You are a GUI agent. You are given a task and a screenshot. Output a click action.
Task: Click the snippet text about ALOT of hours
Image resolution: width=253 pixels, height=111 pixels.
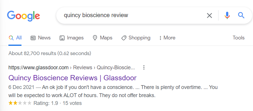(x=82, y=96)
